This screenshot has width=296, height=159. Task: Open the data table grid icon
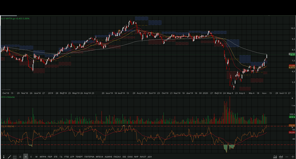pos(15,157)
